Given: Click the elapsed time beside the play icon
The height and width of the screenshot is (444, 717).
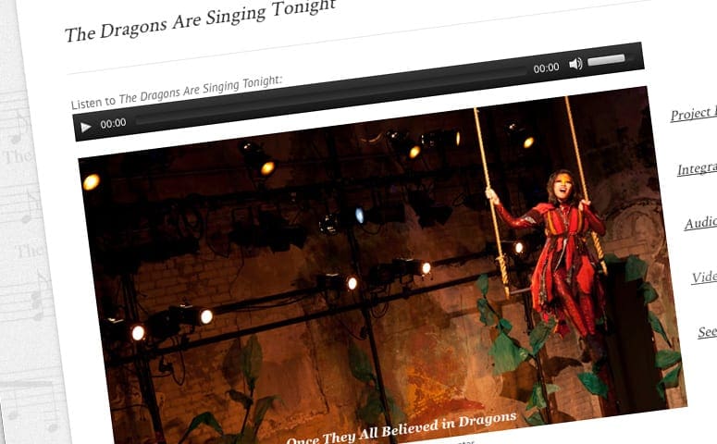Looking at the screenshot, I should coord(113,123).
